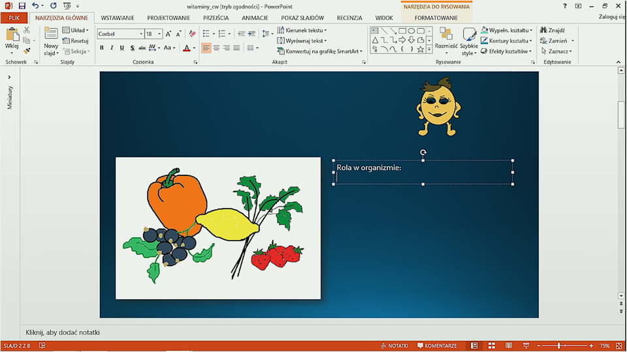Screen dimensions: 627x352
Task: Clear all formatting with the eraser icon
Action: tap(192, 34)
